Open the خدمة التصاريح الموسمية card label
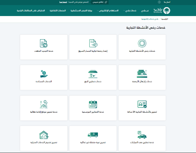 coord(93,112)
